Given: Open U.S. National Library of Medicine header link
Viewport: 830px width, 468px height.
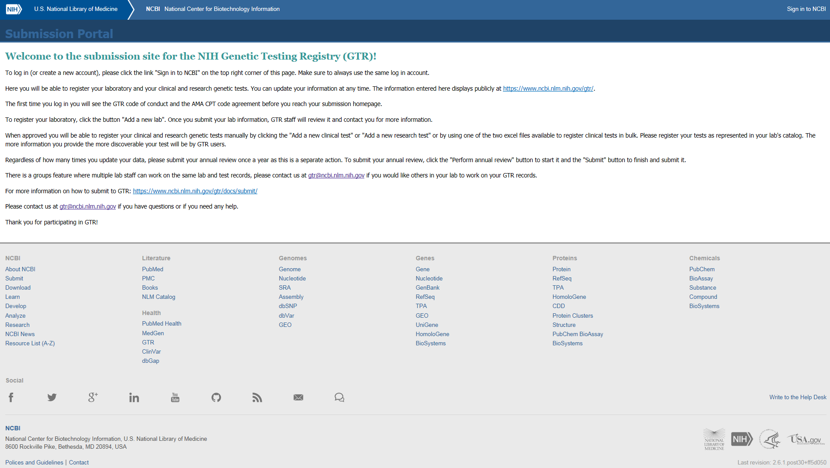Looking at the screenshot, I should click(76, 9).
